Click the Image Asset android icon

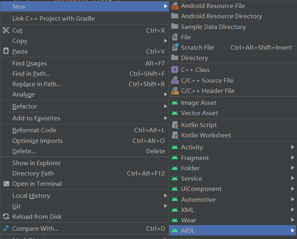[175, 103]
